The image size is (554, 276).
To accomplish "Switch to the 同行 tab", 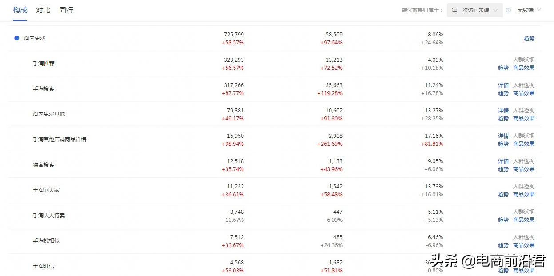I will click(66, 10).
